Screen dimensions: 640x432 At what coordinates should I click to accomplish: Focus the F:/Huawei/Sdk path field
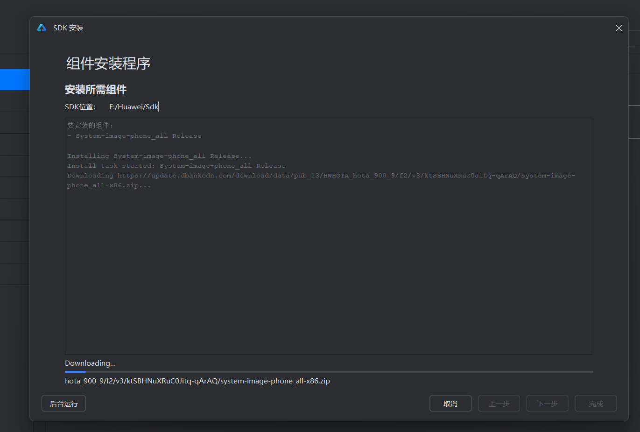134,107
